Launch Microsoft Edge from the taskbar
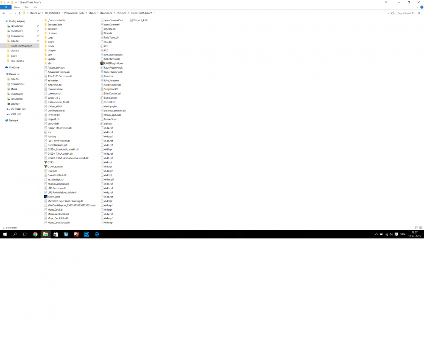Screen dimensions: 424x339 coord(97,234)
